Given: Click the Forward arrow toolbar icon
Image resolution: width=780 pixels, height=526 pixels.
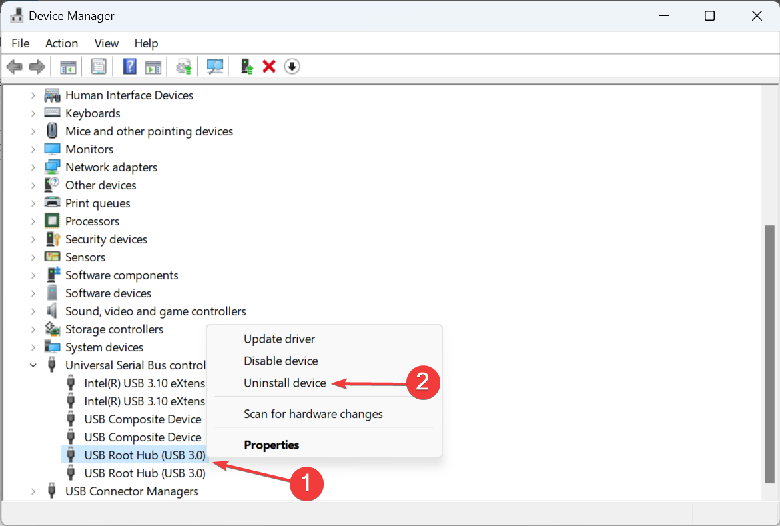Looking at the screenshot, I should pyautogui.click(x=37, y=66).
